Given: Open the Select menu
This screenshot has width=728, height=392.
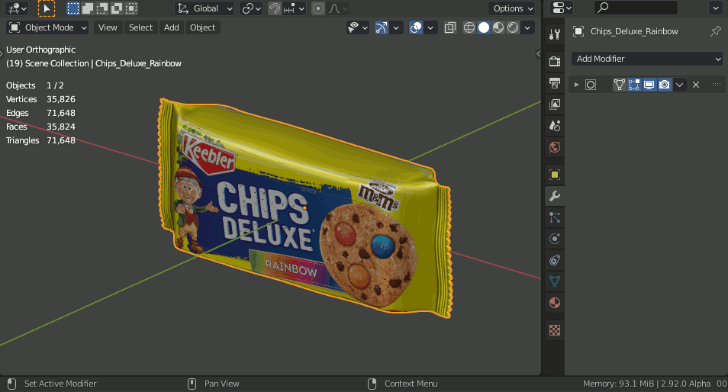Looking at the screenshot, I should (140, 27).
